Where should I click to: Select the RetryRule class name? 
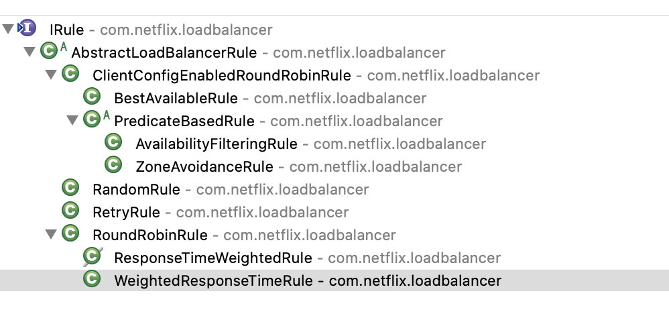tap(126, 212)
